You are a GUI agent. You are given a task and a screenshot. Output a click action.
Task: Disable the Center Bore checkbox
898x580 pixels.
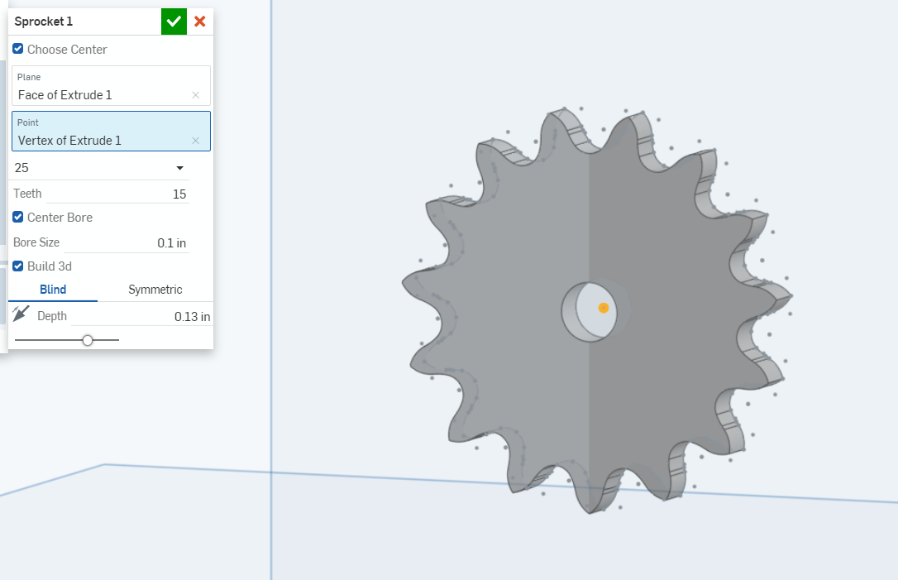18,217
